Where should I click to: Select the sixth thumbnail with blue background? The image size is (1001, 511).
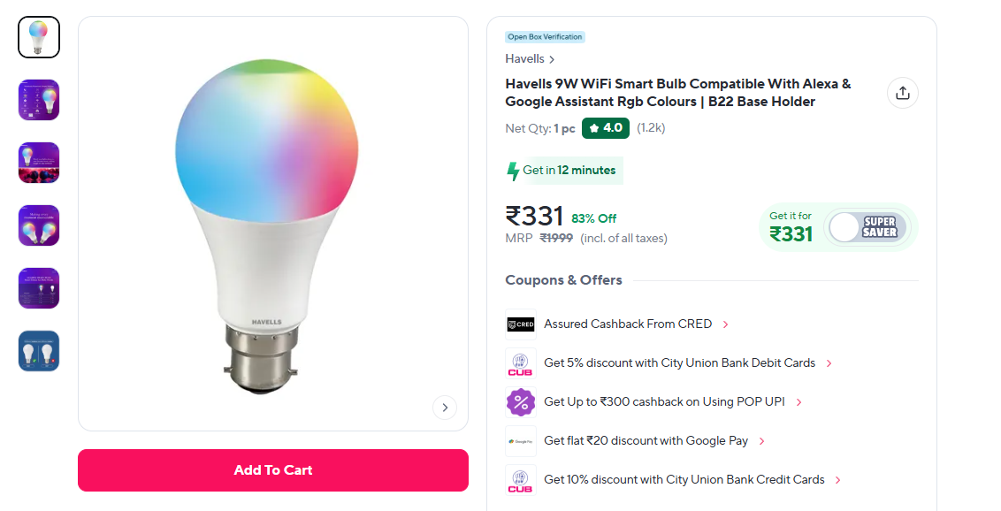point(39,351)
